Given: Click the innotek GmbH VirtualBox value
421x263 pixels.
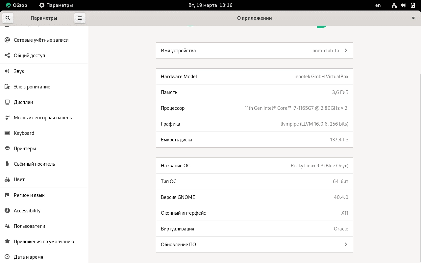Looking at the screenshot, I should coord(321,76).
